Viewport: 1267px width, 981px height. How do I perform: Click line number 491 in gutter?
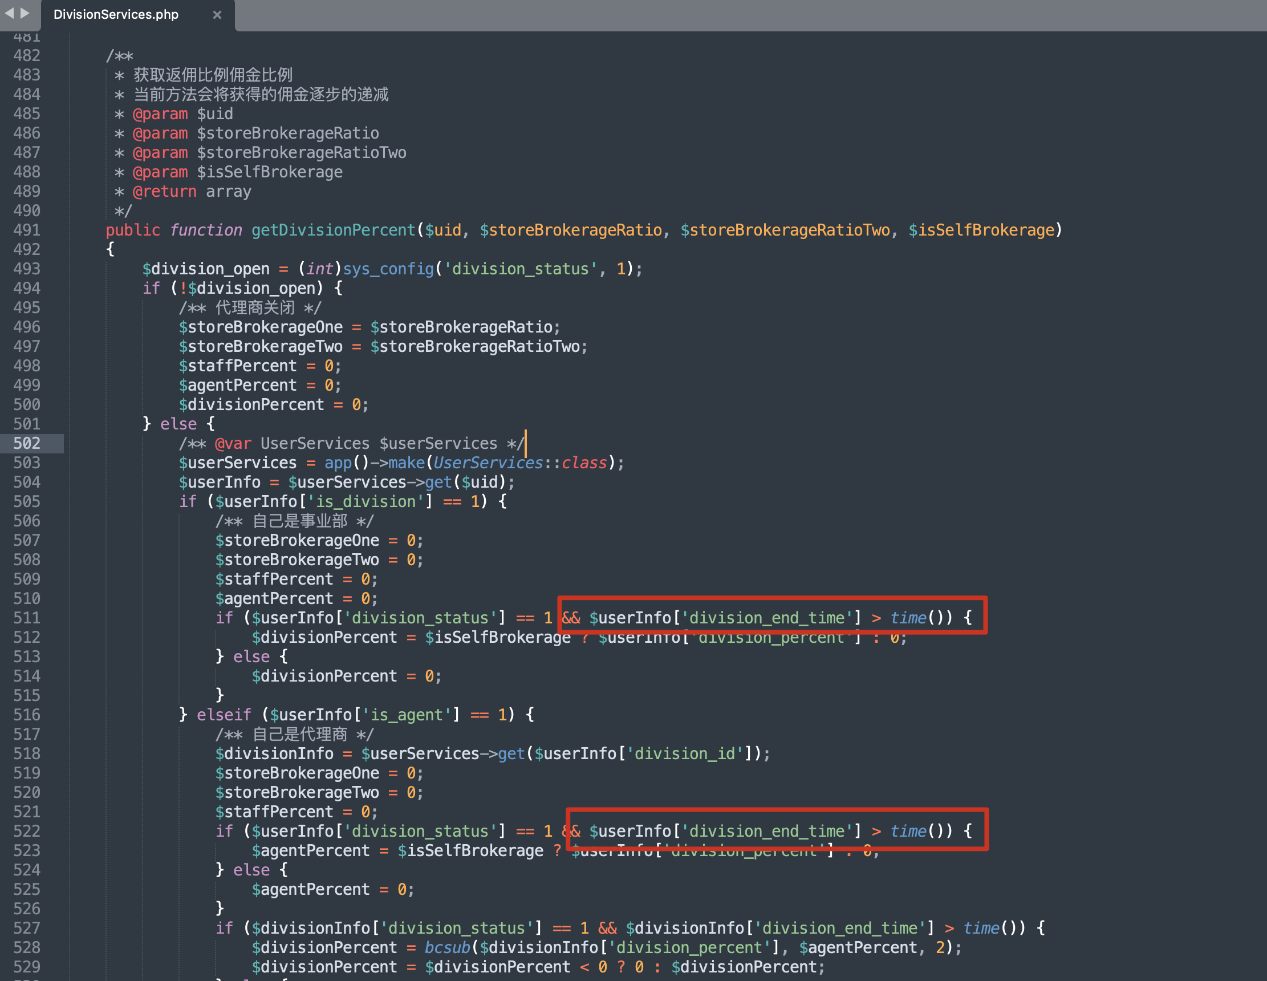pyautogui.click(x=27, y=230)
